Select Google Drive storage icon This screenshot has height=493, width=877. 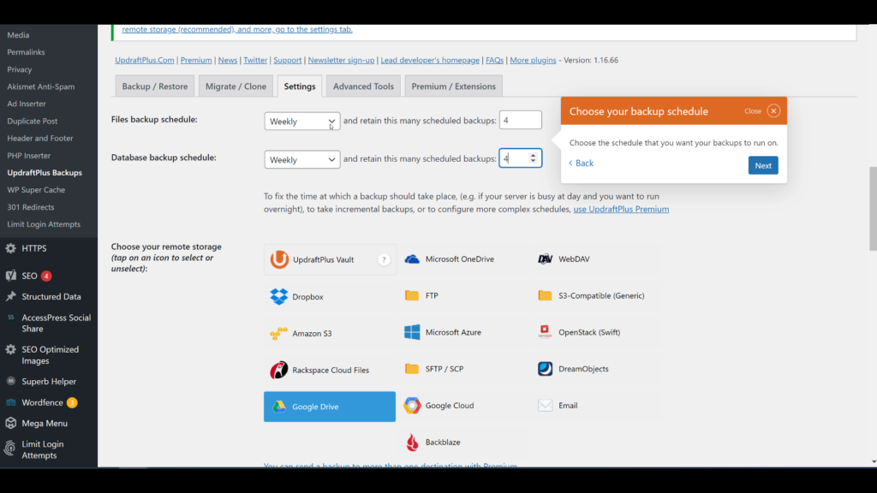point(279,407)
